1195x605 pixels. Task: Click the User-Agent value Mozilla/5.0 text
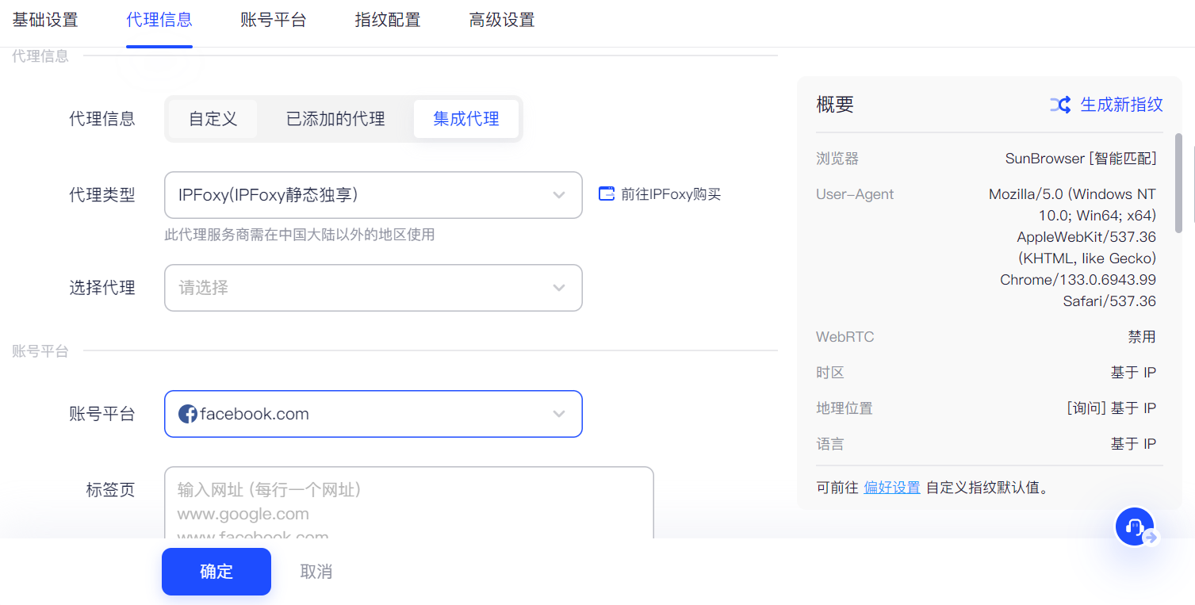(1073, 248)
